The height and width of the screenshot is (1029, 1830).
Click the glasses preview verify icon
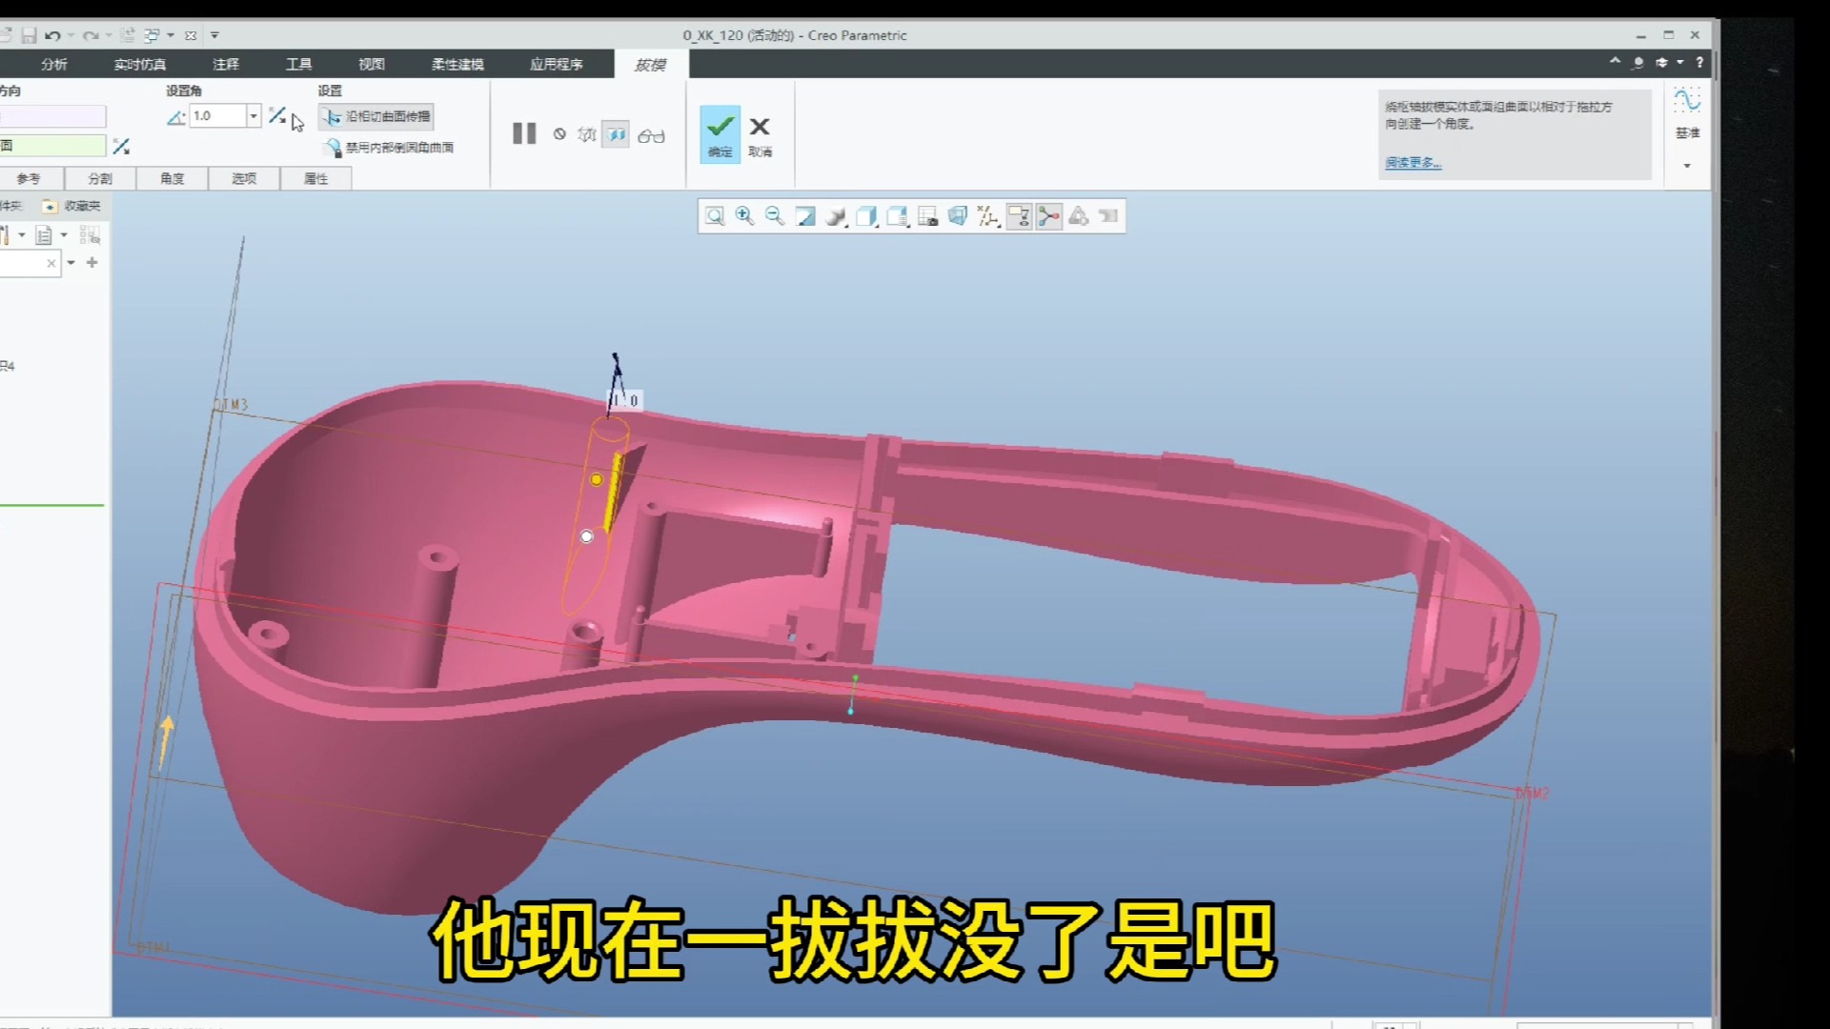point(651,135)
